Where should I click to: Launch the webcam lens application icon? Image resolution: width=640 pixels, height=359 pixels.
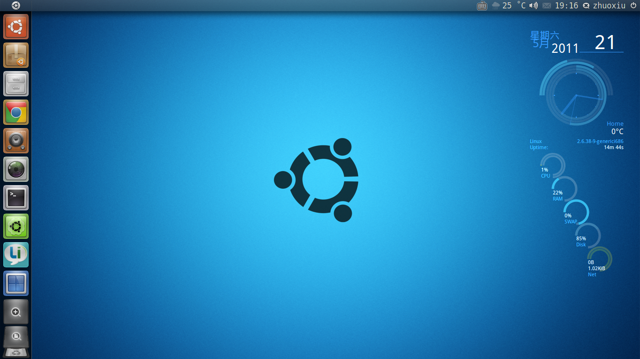pyautogui.click(x=16, y=169)
